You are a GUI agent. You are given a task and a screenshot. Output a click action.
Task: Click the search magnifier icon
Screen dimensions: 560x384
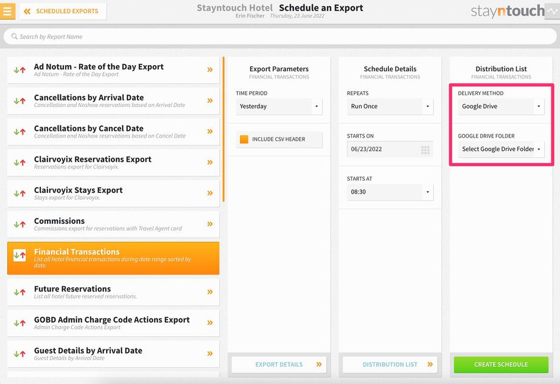coord(14,37)
